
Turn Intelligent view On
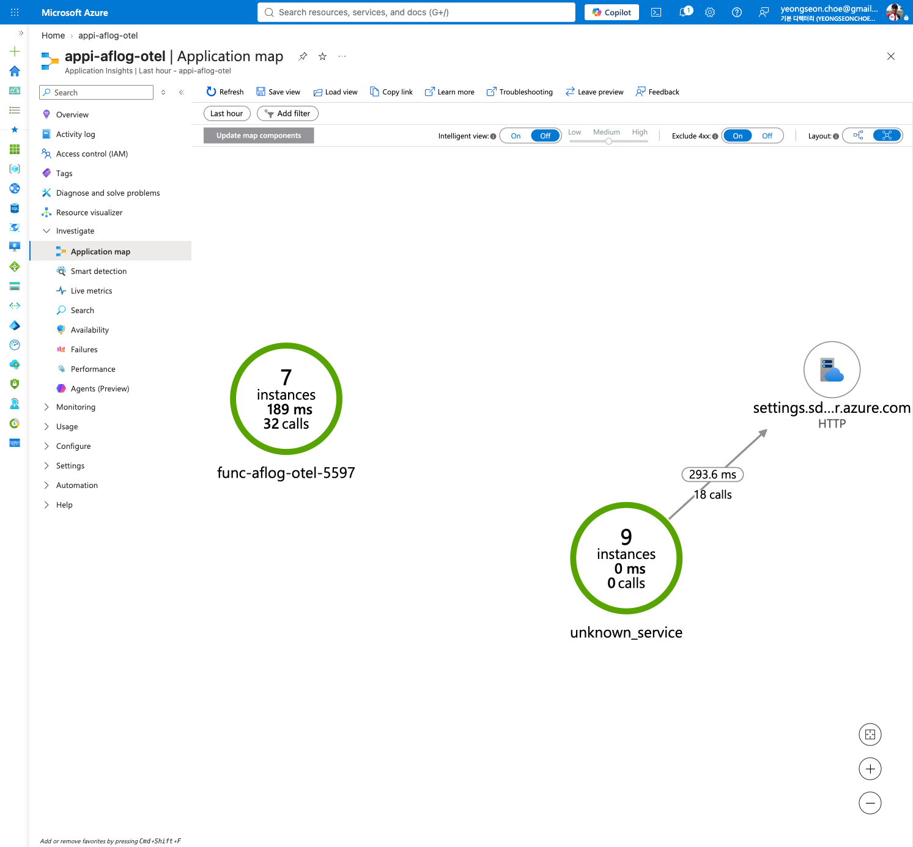[x=516, y=136]
